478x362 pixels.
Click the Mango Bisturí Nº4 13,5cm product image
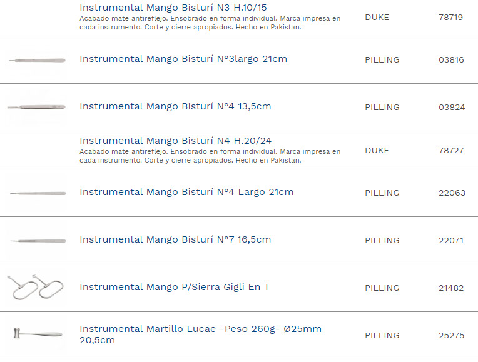click(x=36, y=108)
